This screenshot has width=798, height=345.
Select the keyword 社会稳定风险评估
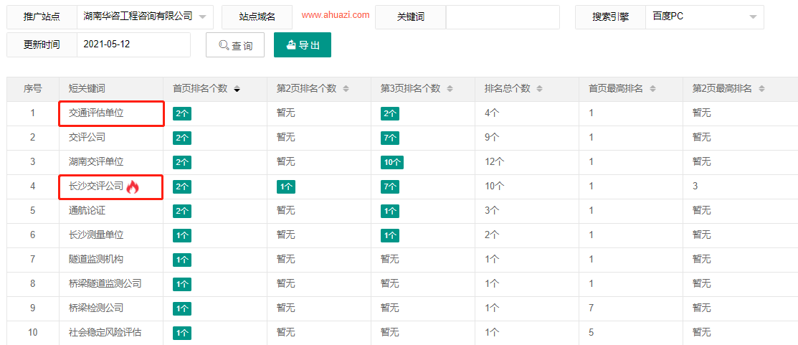point(105,332)
